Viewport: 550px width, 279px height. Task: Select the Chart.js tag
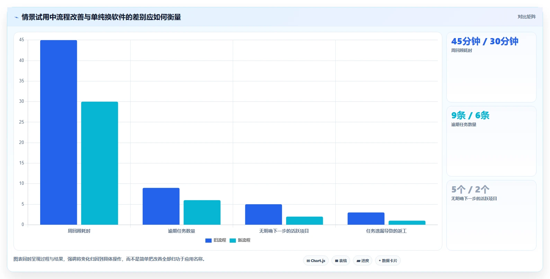[316, 261]
